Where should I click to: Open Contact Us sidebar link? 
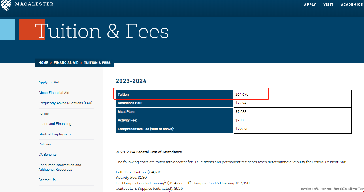pyautogui.click(x=47, y=180)
